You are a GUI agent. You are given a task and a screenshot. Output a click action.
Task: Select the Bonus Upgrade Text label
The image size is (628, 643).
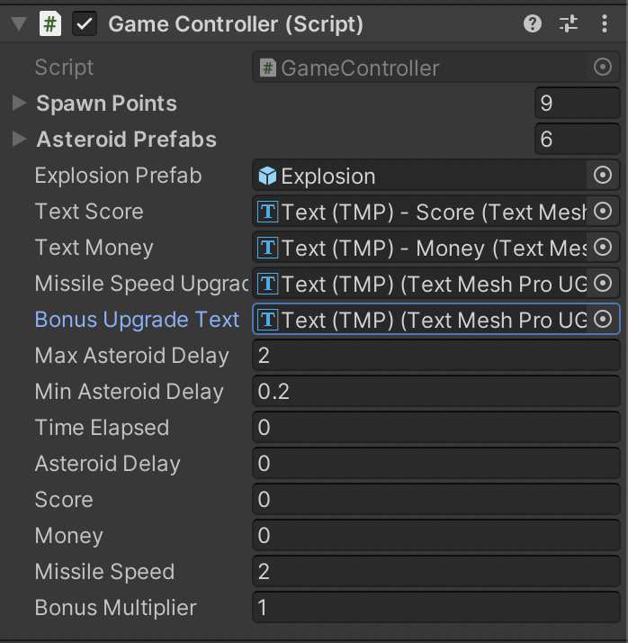click(137, 320)
